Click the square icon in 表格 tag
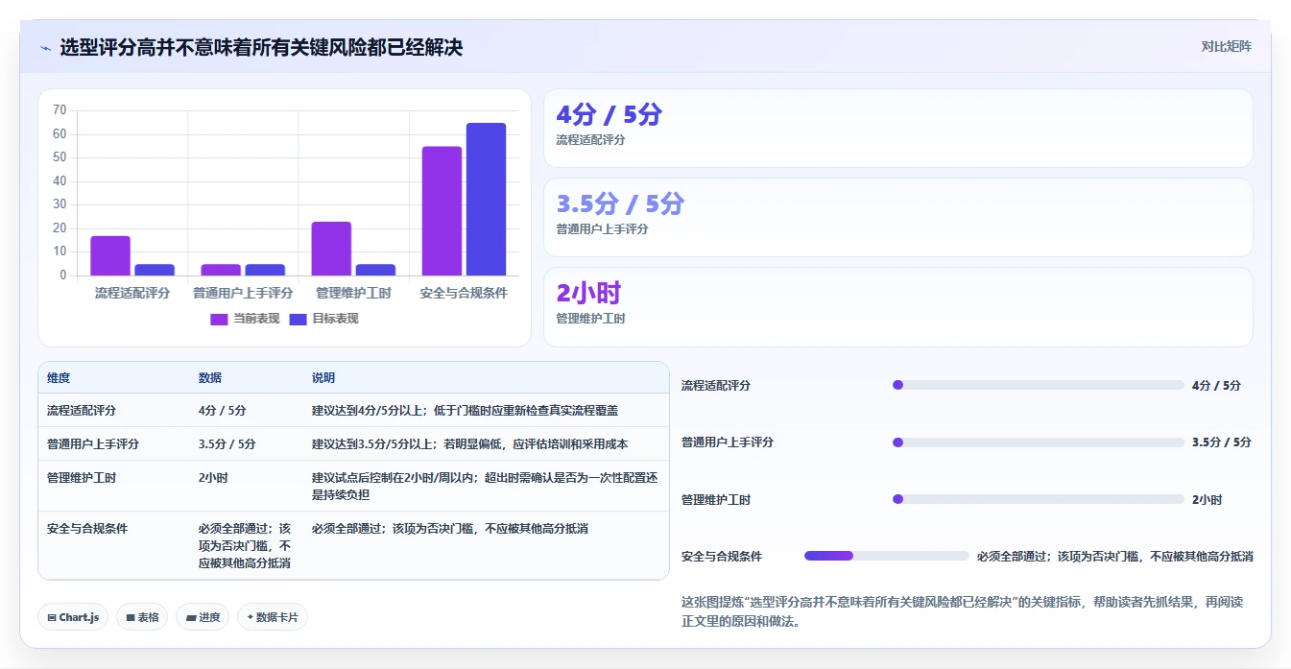1291x669 pixels. [131, 617]
